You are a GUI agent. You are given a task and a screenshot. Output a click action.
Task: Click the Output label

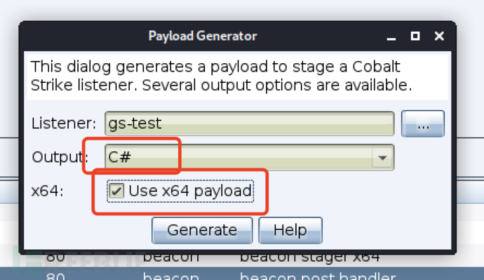pos(60,157)
